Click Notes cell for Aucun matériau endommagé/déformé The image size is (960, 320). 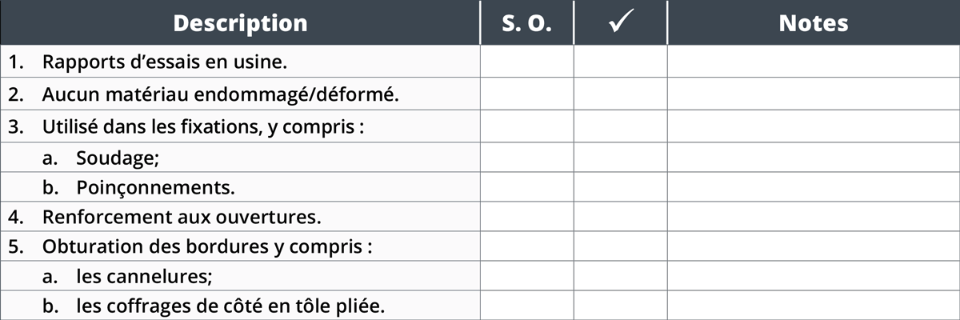pyautogui.click(x=814, y=94)
